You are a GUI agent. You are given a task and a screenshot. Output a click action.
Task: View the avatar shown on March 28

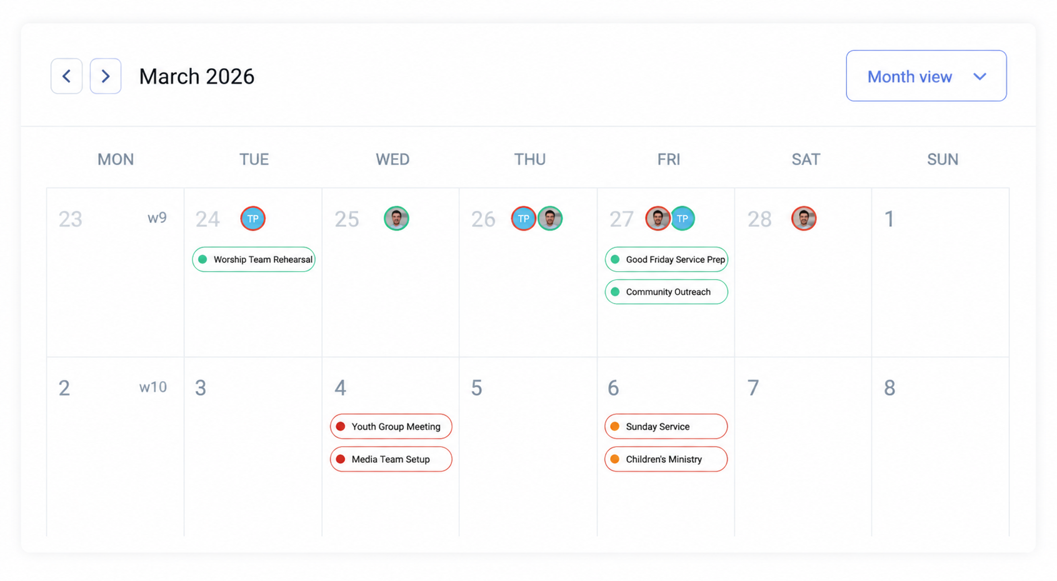coord(803,218)
